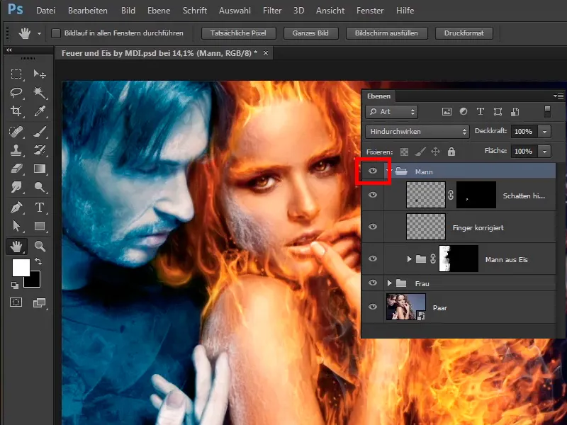The image size is (567, 425).
Task: Select the Brush tool
Action: (40, 131)
